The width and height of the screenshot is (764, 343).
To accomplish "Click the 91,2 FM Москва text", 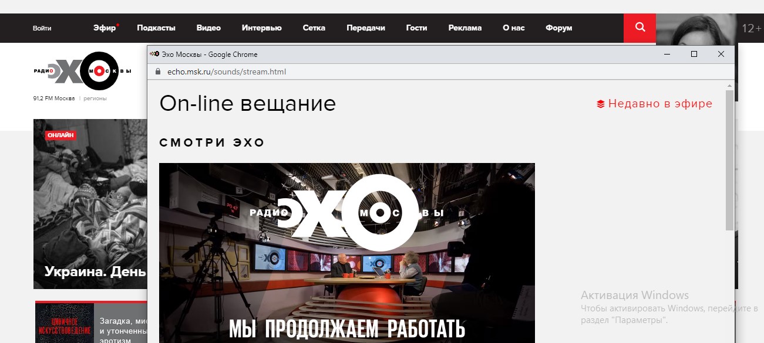I will point(54,99).
